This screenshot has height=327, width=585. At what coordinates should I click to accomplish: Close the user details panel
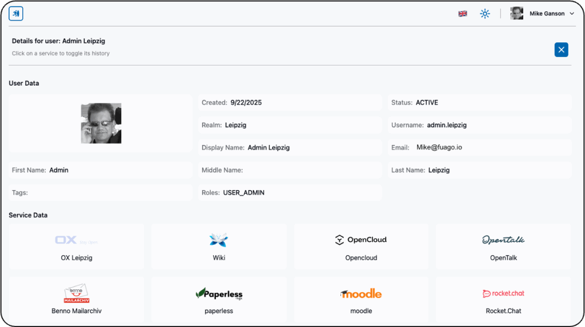(561, 50)
